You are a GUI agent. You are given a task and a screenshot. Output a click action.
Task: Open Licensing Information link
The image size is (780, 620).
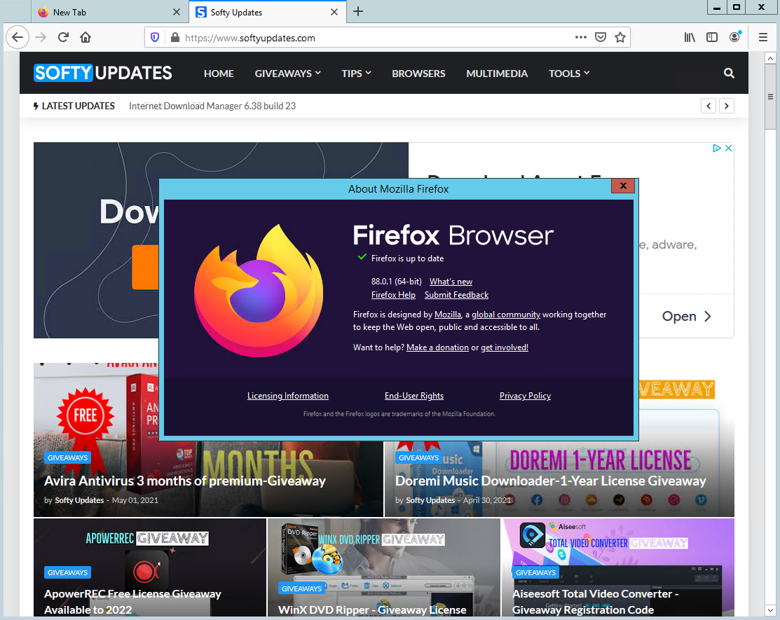point(287,396)
